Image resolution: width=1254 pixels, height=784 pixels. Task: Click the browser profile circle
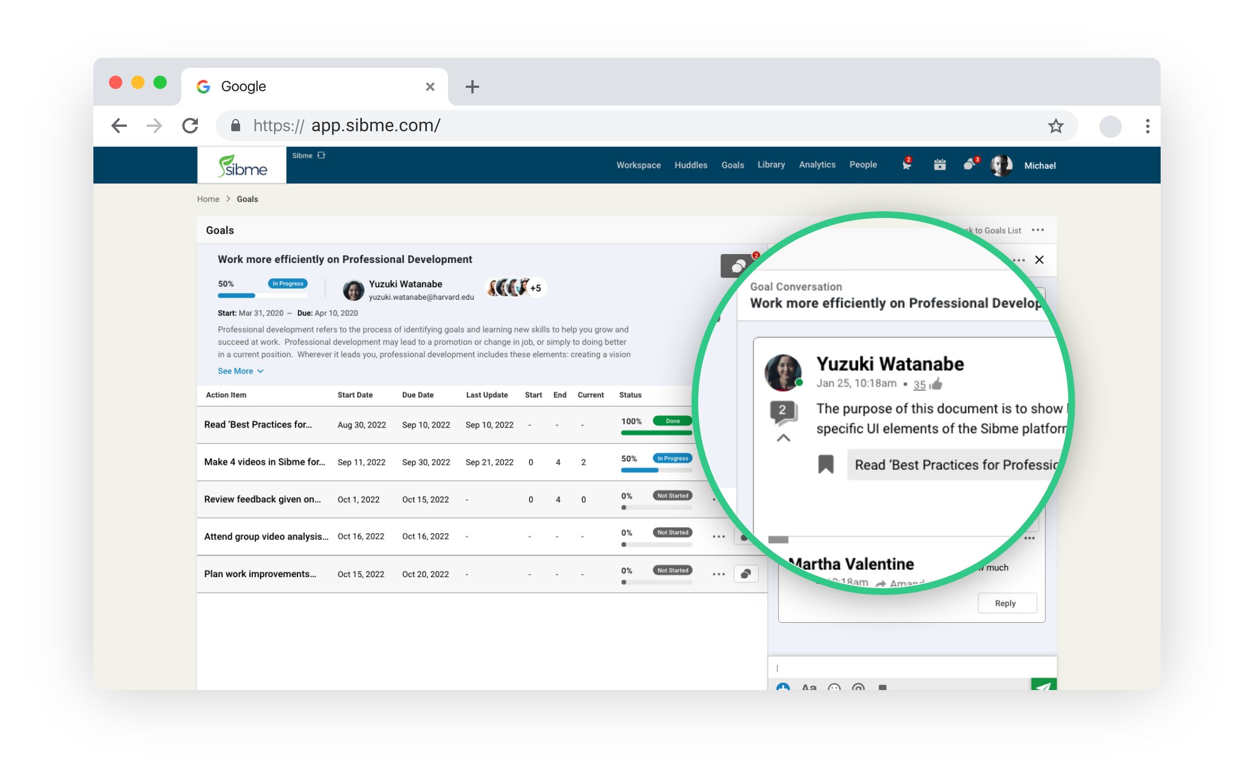pyautogui.click(x=1110, y=126)
